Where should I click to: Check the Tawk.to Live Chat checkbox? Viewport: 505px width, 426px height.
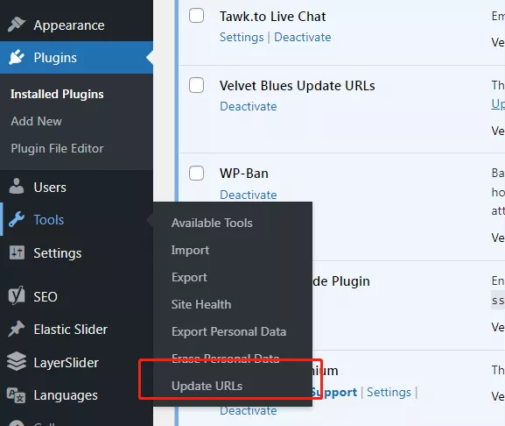click(196, 16)
